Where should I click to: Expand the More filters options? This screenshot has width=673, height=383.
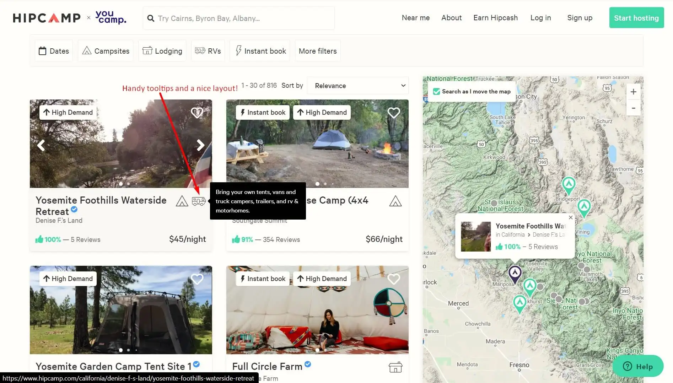(x=317, y=51)
